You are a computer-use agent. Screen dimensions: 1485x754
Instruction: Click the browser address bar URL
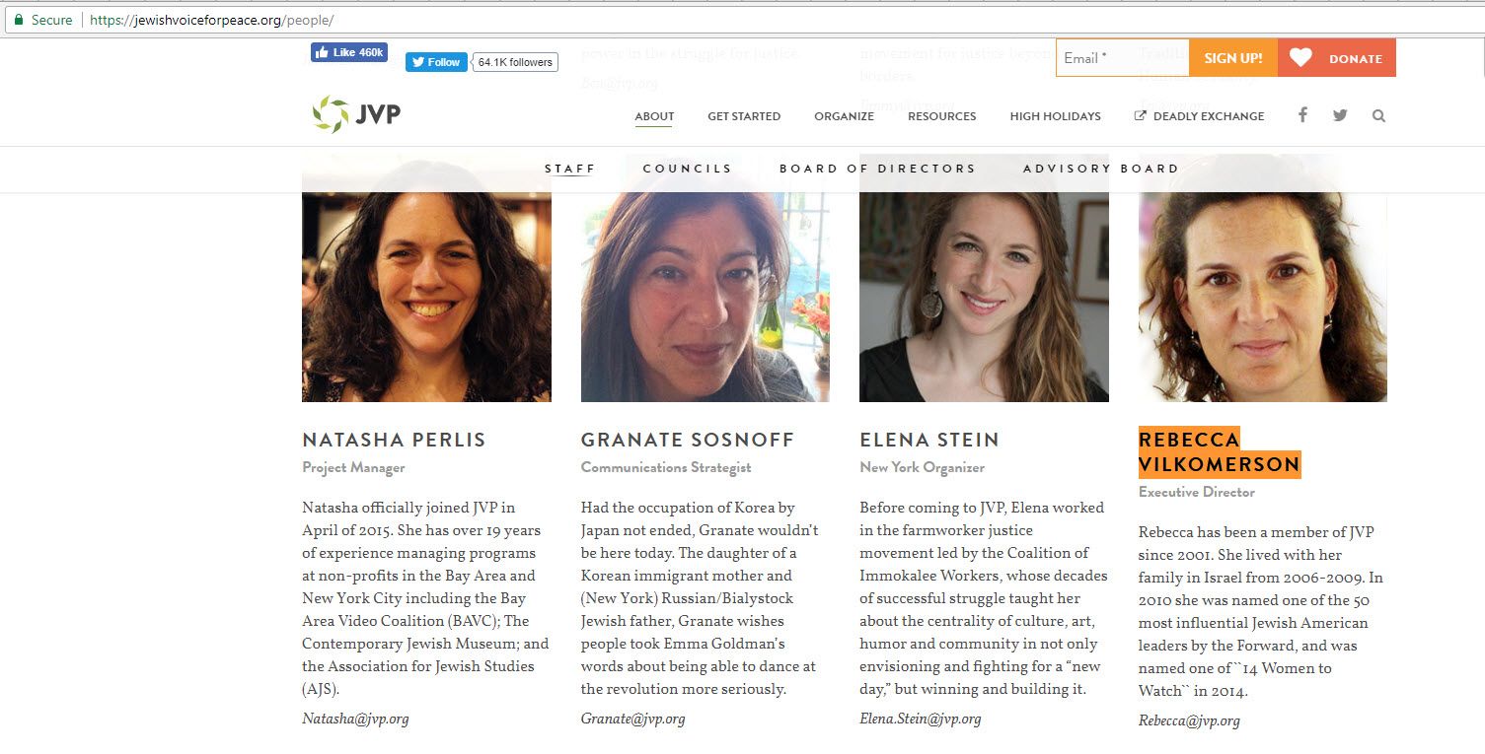pos(211,20)
